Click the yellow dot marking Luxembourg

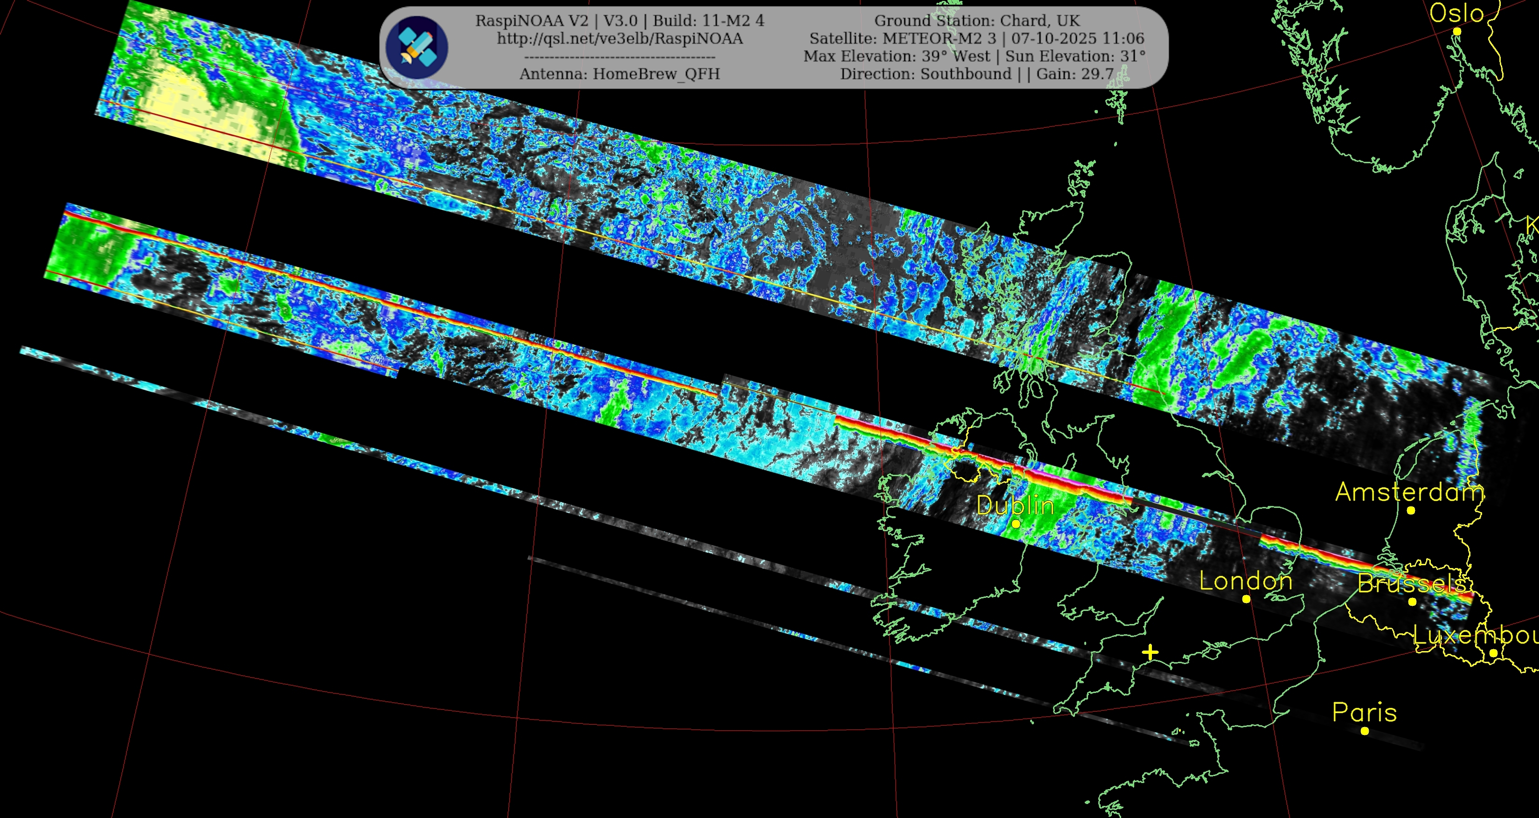coord(1493,653)
